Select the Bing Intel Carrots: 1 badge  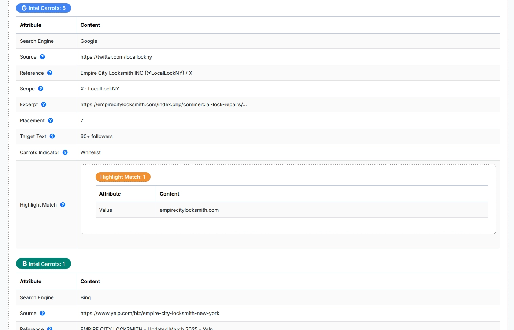(x=44, y=264)
